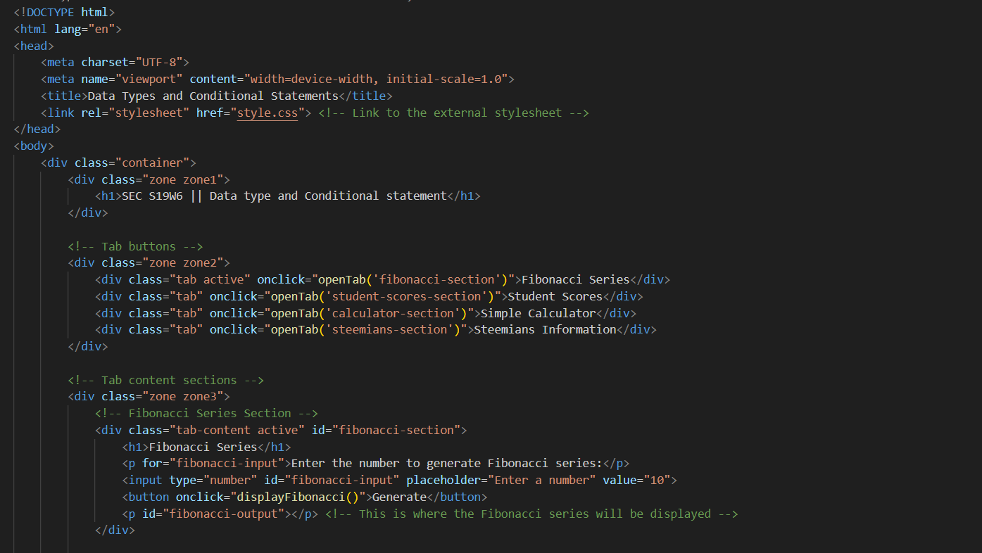Click the Simple Calculator tab text

pyautogui.click(x=537, y=313)
